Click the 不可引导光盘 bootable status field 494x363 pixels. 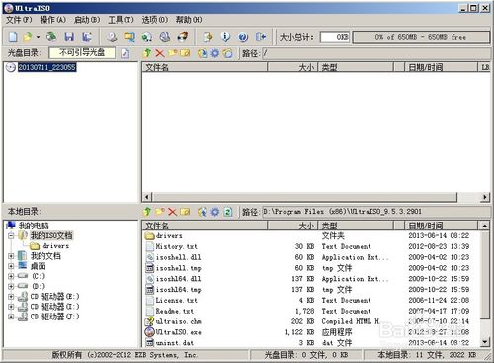[x=82, y=53]
